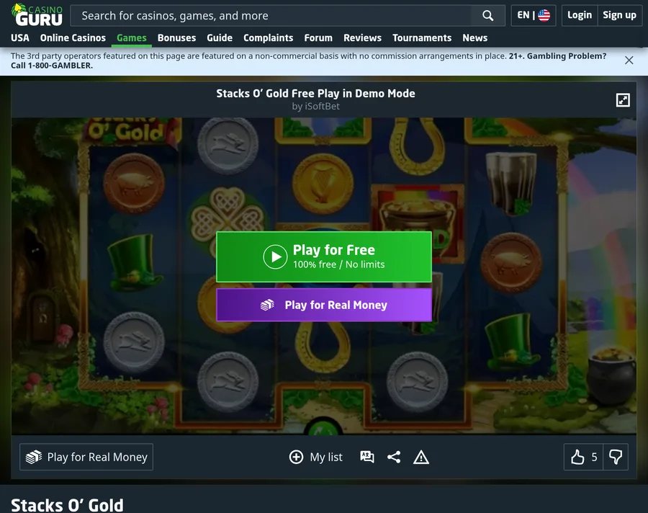The image size is (648, 513).
Task: Open Tournaments in the navigation
Action: 422,38
